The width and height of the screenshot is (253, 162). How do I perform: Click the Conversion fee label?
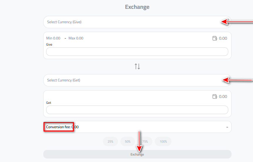tap(59, 127)
